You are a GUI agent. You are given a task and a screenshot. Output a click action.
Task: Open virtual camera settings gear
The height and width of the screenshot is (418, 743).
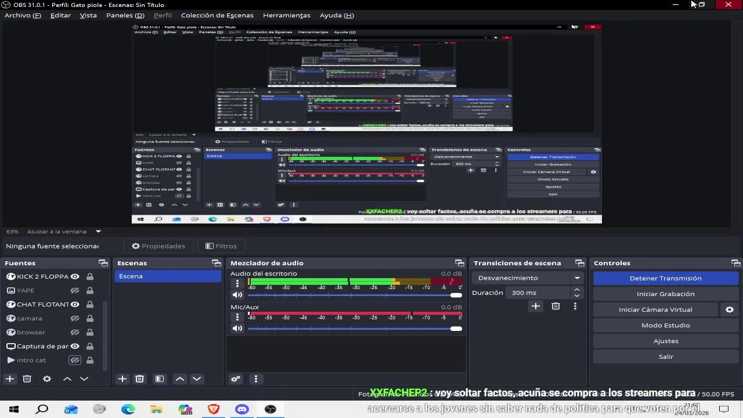730,309
